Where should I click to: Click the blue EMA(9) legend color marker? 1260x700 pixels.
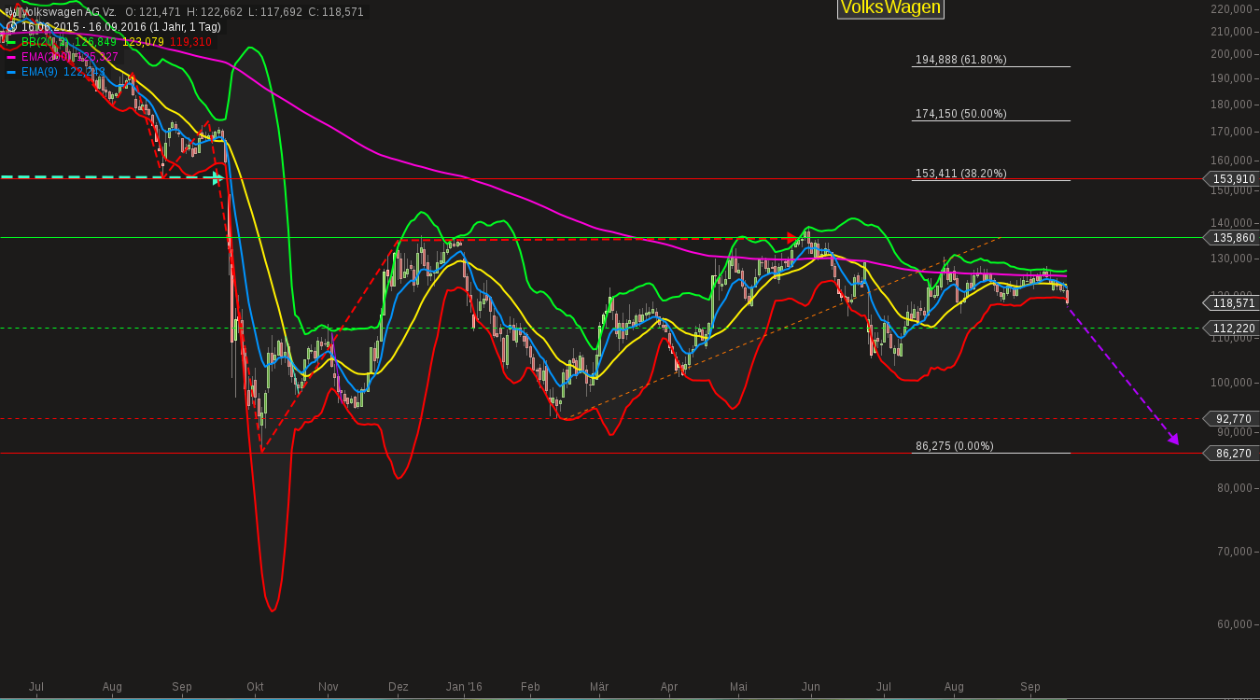pyautogui.click(x=11, y=72)
